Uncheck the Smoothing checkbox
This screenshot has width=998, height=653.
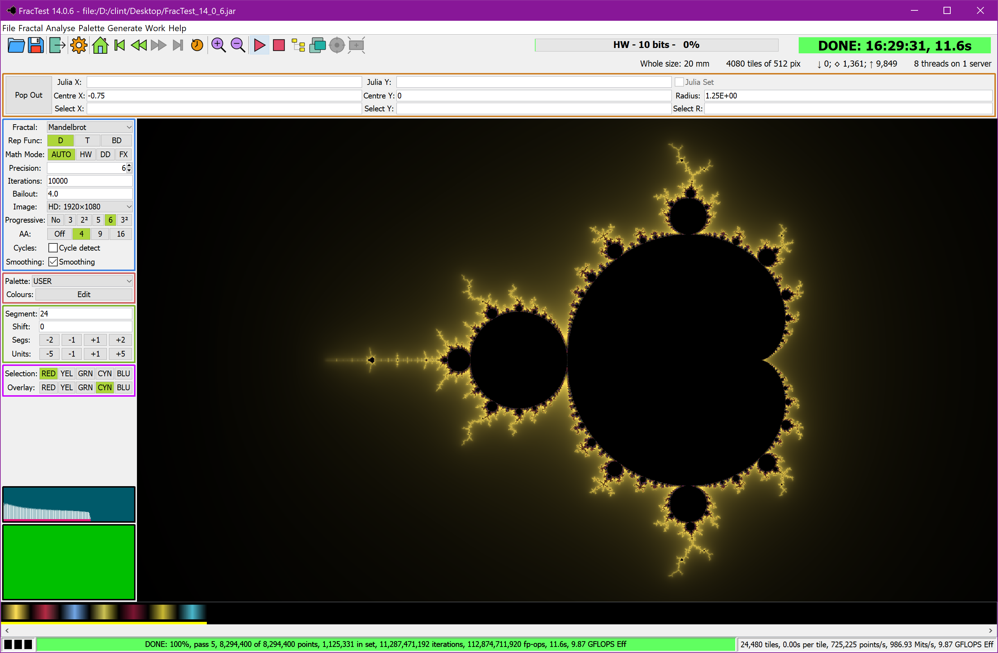pyautogui.click(x=53, y=262)
